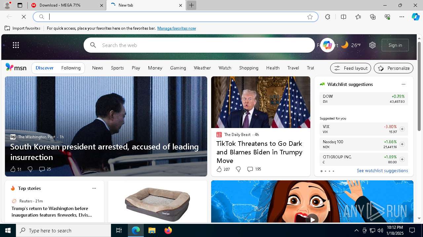Show the 26°F weather widget
The height and width of the screenshot is (237, 423).
pos(351,45)
